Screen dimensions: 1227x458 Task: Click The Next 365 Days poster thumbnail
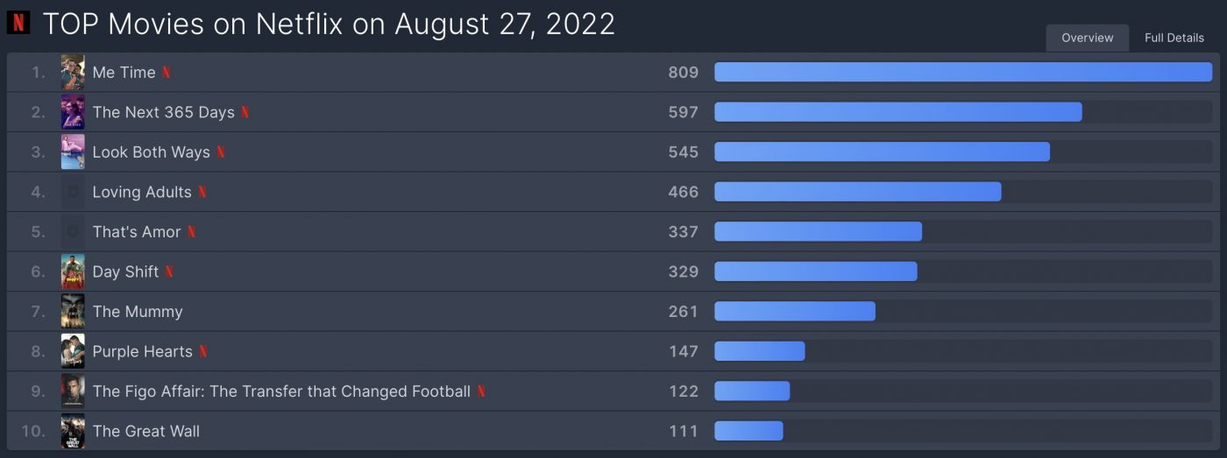[73, 112]
